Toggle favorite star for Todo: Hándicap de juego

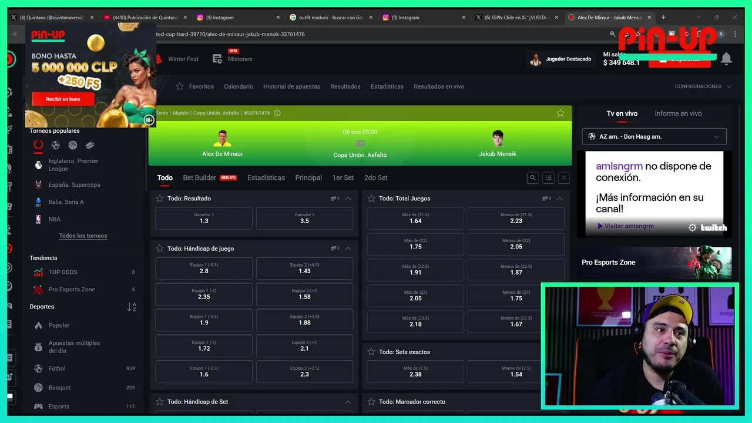(160, 249)
